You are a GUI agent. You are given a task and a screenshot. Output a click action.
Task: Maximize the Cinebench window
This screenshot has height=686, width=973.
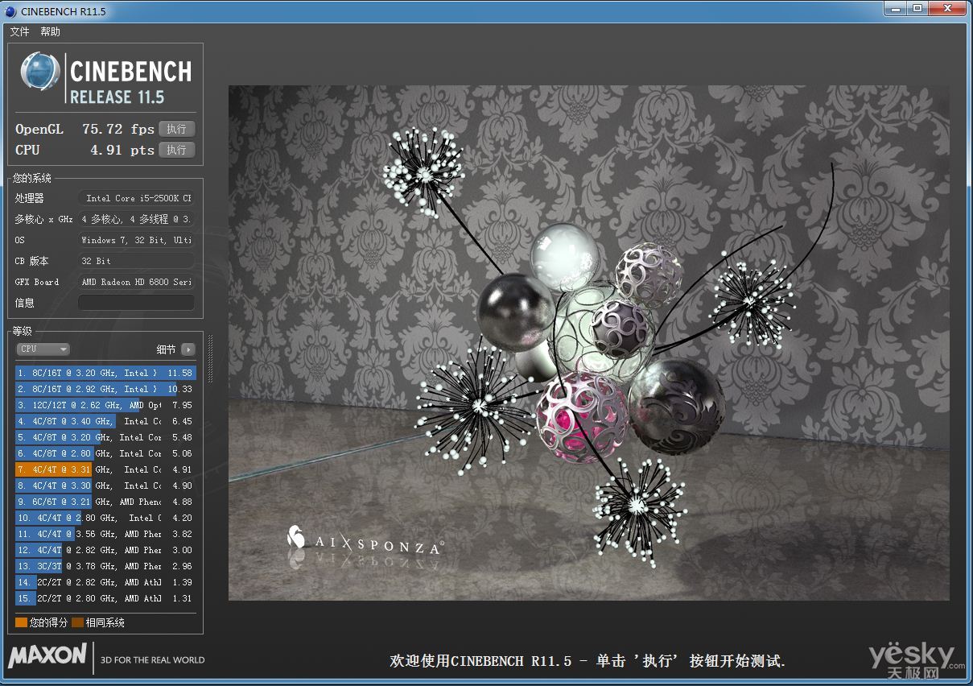917,8
